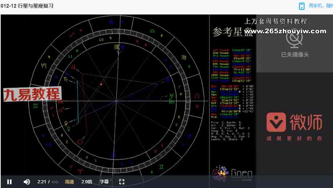Click the 已关摄像头 label
Viewport: 333px width, 188px height.
click(x=295, y=55)
